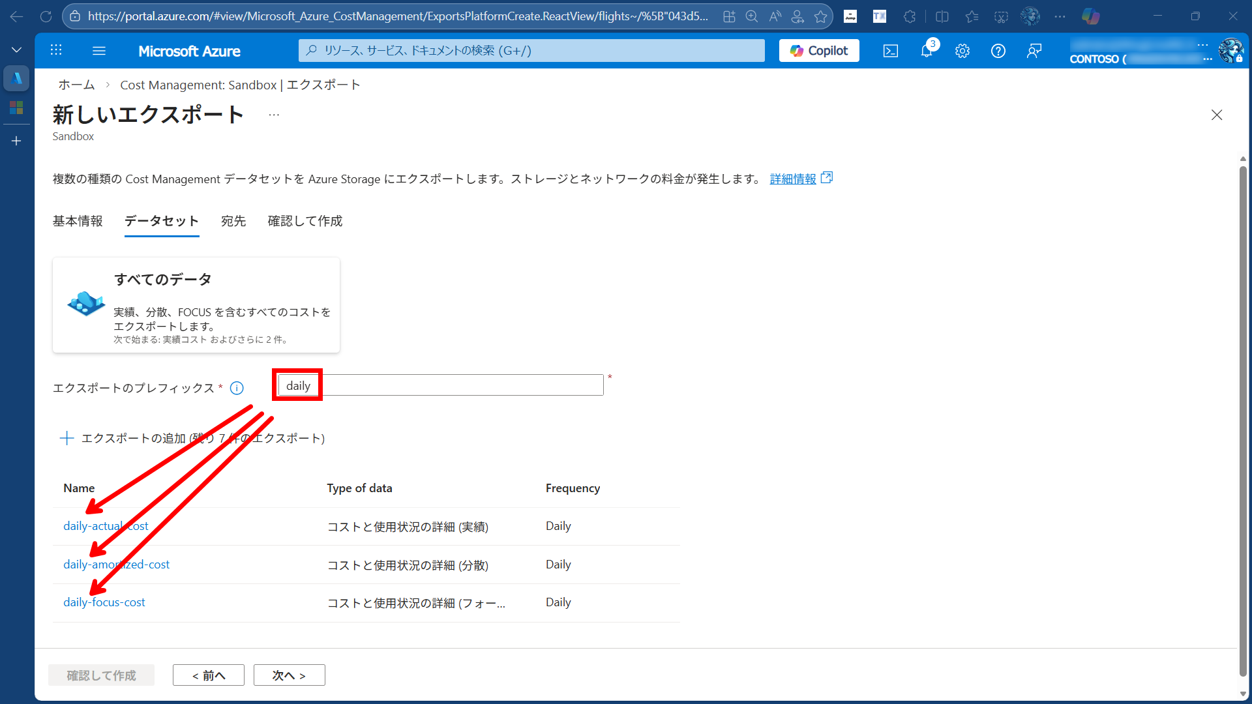1252x704 pixels.
Task: Click the 次へ button
Action: pos(289,675)
